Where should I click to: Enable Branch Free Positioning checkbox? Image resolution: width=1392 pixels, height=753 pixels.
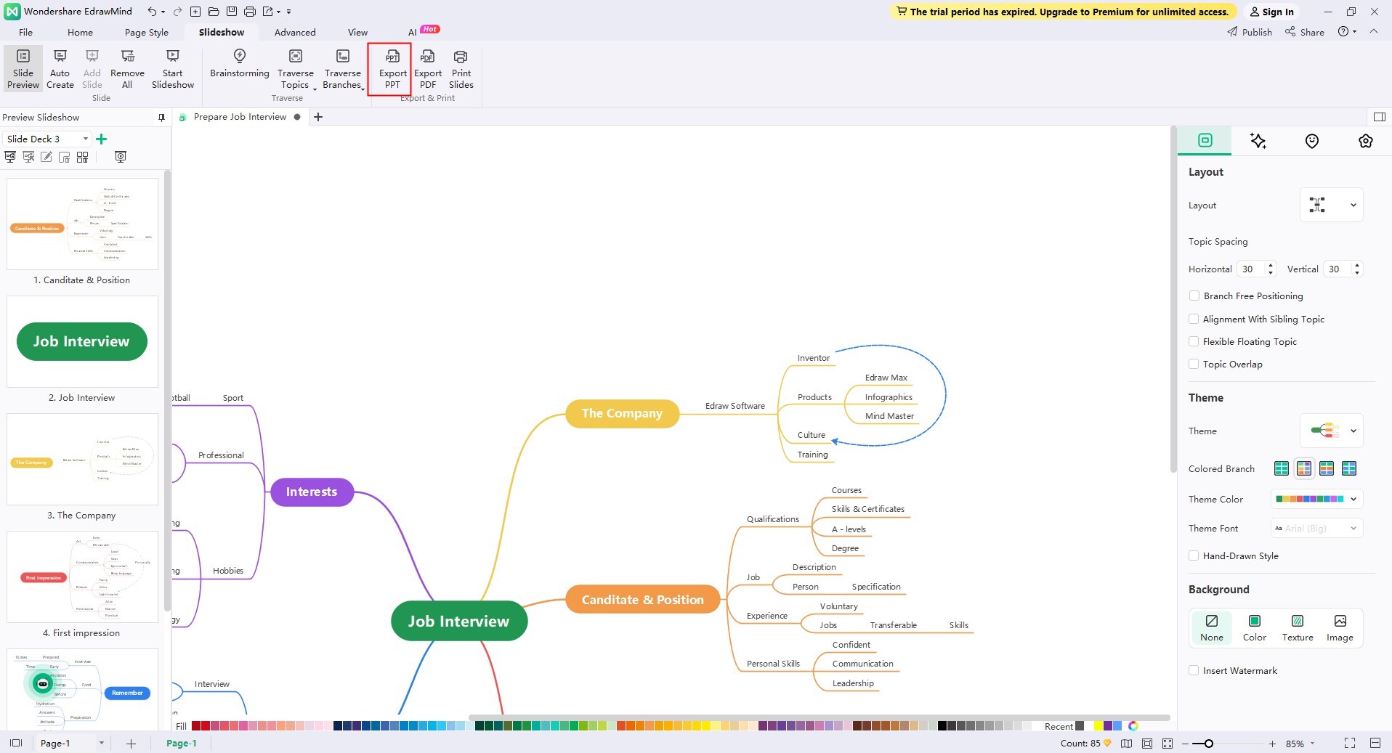point(1194,296)
